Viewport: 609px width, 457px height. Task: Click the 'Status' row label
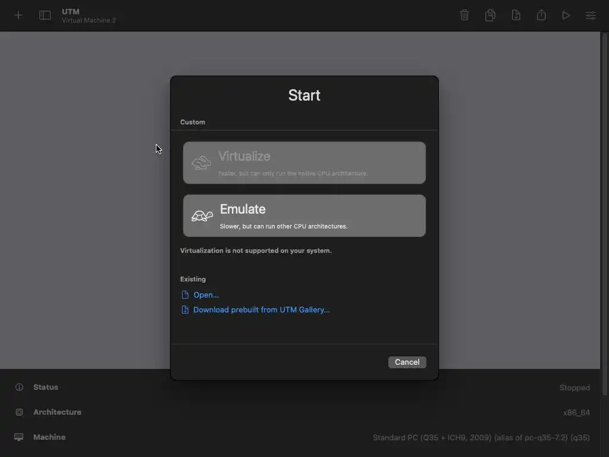tap(45, 387)
